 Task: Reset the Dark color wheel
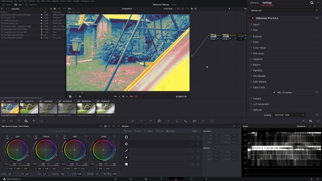click(x=28, y=136)
